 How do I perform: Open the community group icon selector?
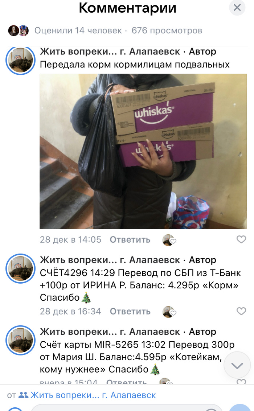point(23,395)
